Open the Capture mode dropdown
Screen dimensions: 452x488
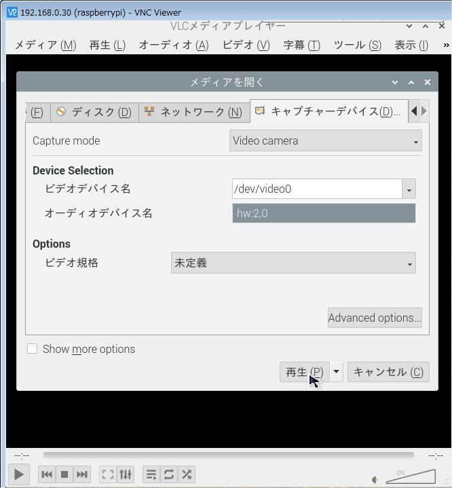coord(326,140)
